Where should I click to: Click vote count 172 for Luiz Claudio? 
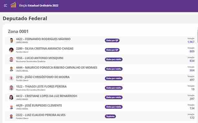coord(192,118)
